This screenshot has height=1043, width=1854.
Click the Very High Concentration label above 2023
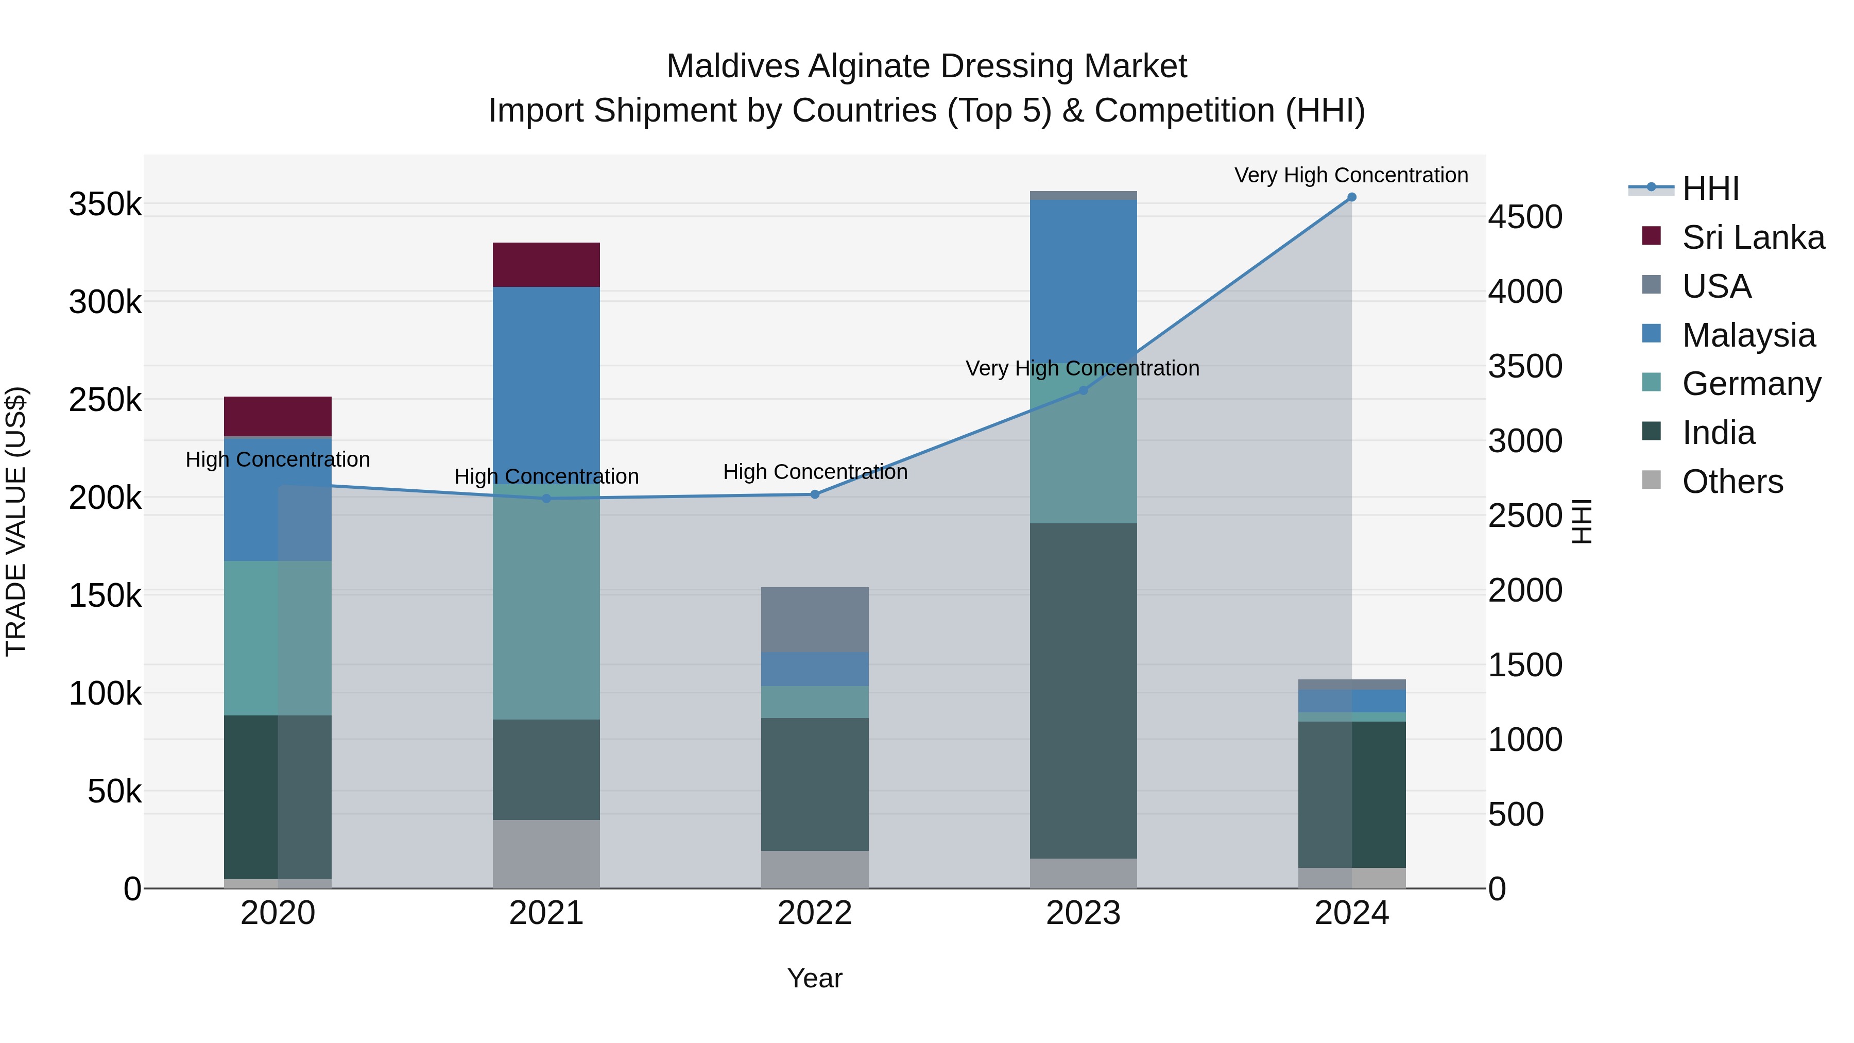1083,368
